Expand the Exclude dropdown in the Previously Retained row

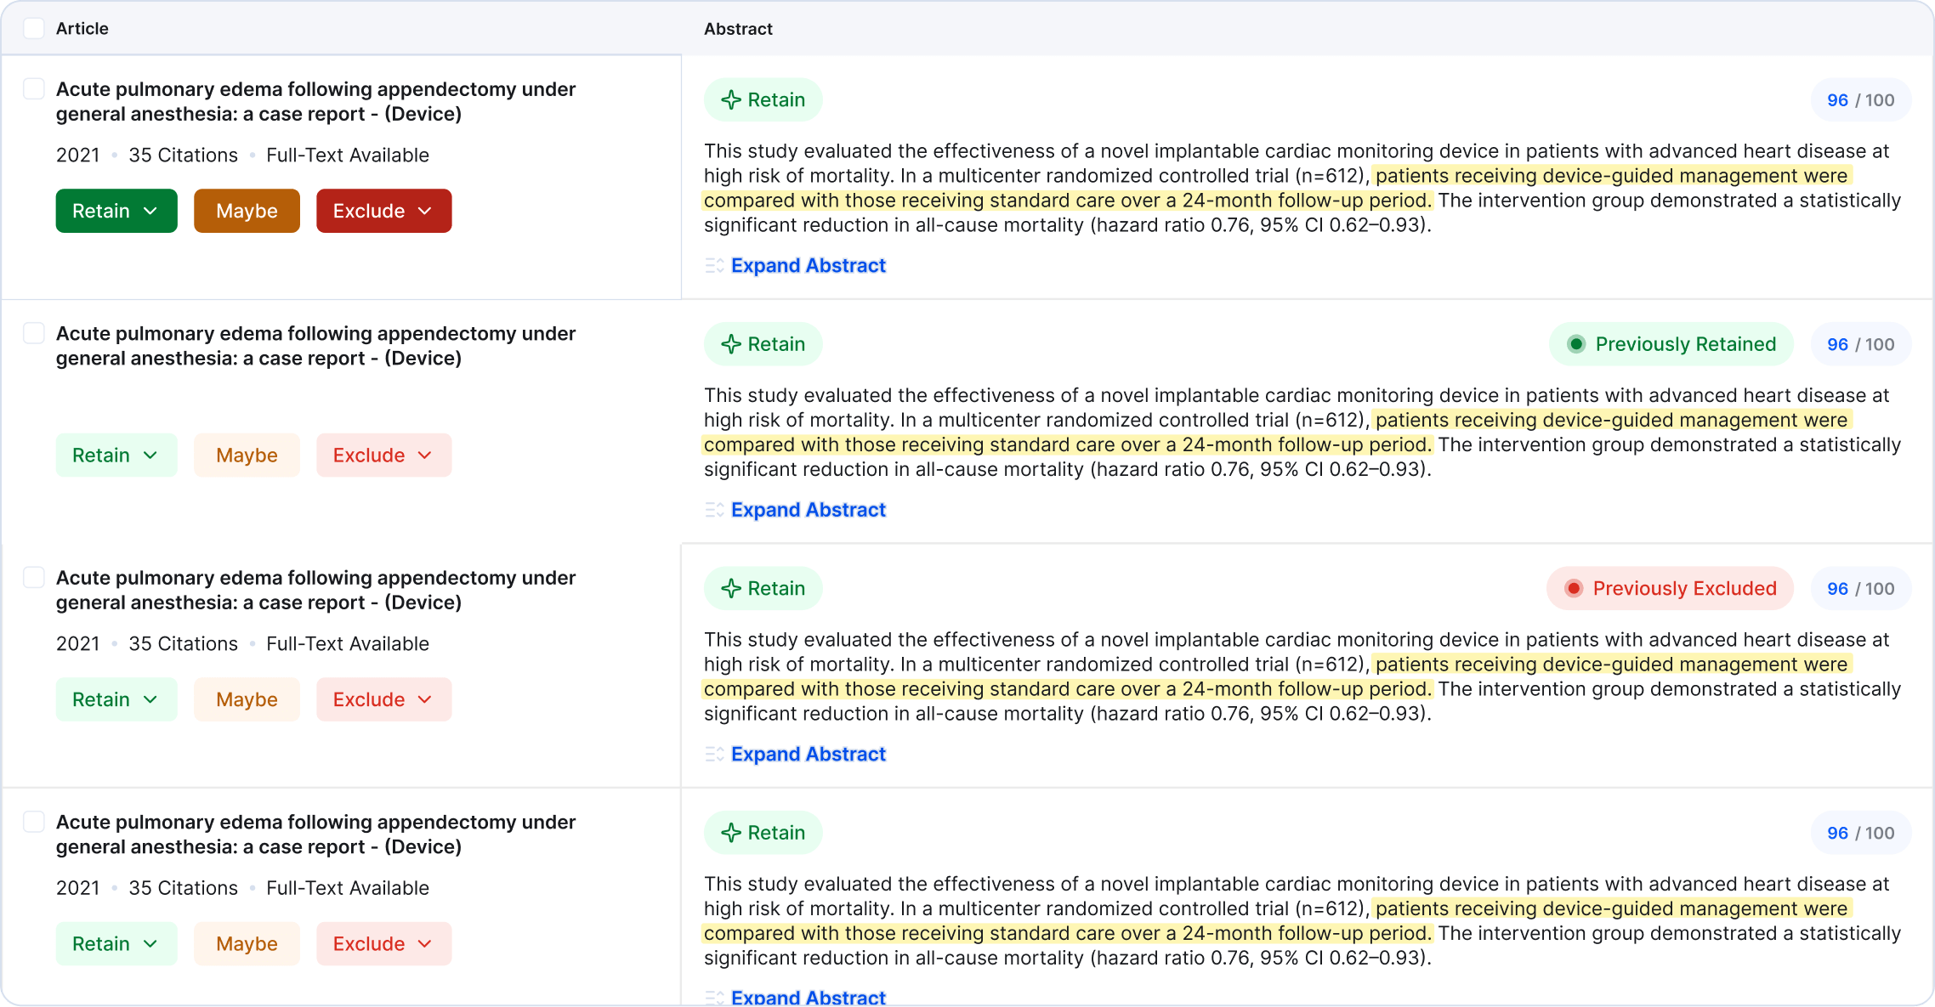point(384,455)
